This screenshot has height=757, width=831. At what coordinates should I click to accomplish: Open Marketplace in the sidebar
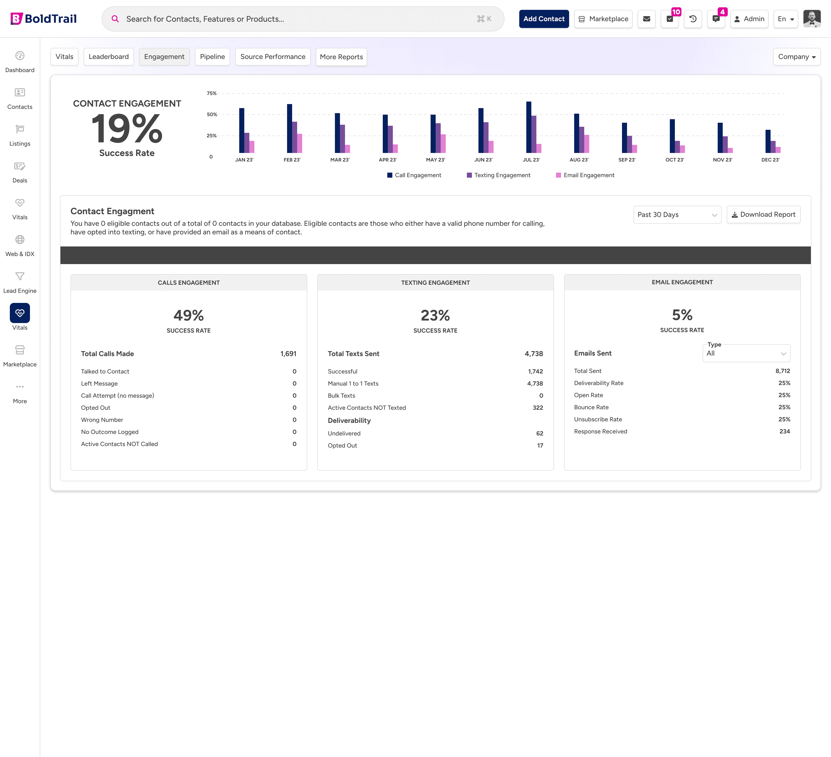(x=20, y=356)
